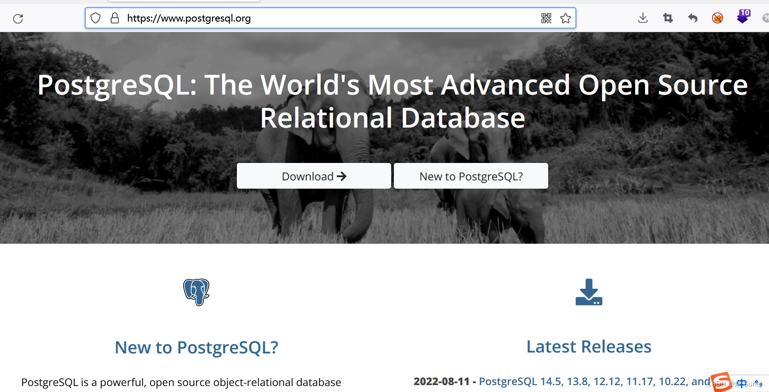Reload the page with the refresh icon
The image size is (769, 392).
pos(18,18)
